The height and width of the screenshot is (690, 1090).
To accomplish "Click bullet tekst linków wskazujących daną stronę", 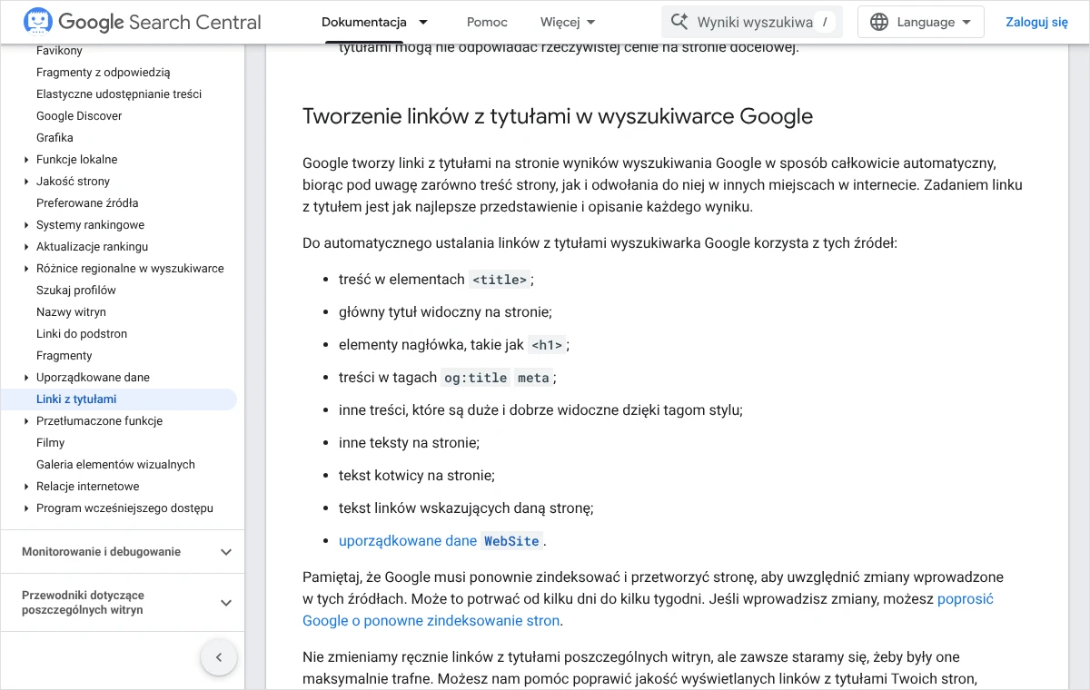I will tap(466, 508).
